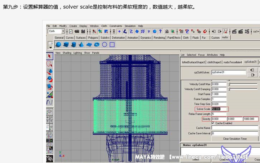This screenshot has height=163, width=260.
Task: Click the Select button at bottom
Action: coord(195,159)
